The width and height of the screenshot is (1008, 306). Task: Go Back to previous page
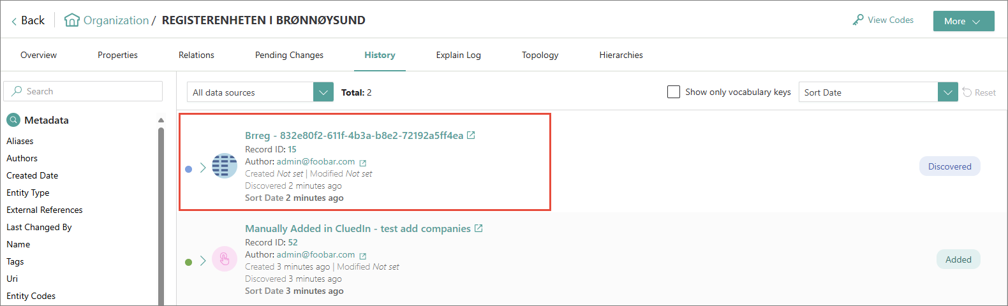click(x=27, y=20)
